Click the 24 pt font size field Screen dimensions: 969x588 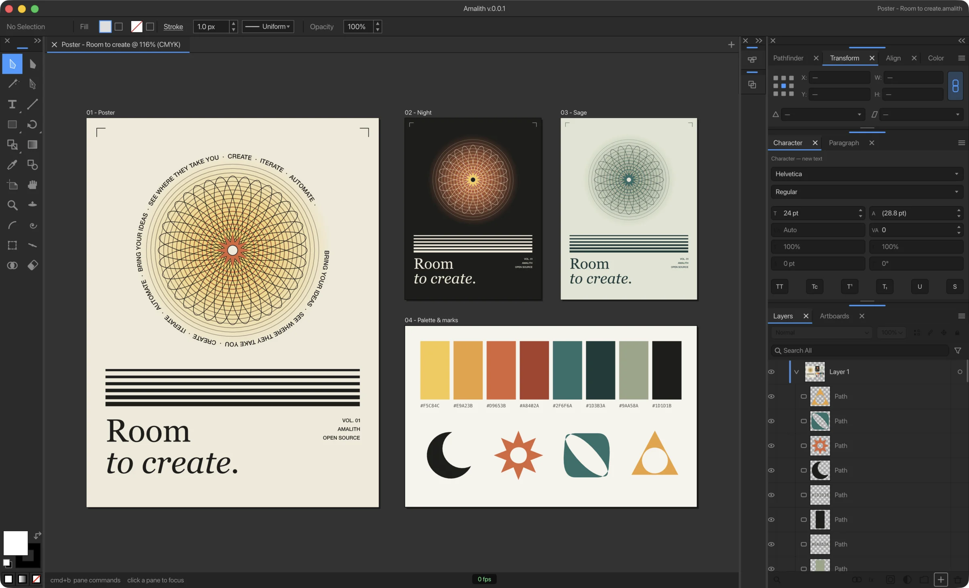(818, 213)
